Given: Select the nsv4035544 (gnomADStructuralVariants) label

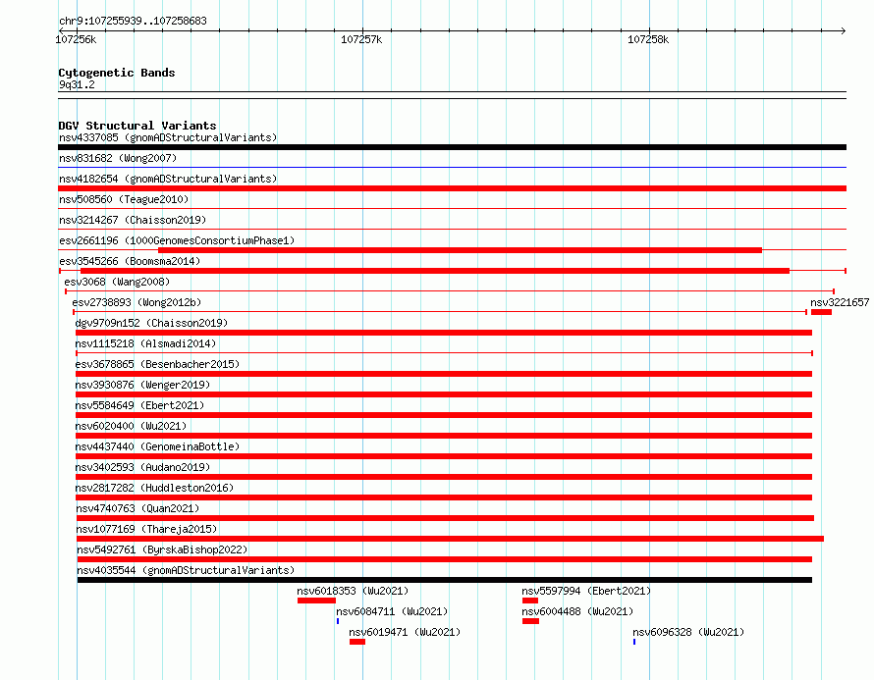Looking at the screenshot, I should click(x=186, y=570).
